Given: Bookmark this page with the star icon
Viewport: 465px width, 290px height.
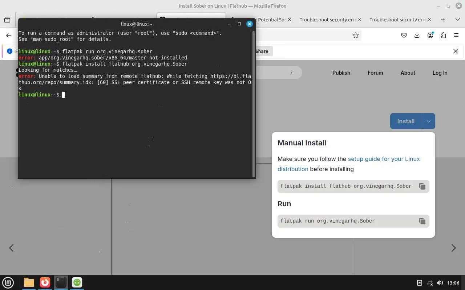Looking at the screenshot, I should pyautogui.click(x=356, y=35).
